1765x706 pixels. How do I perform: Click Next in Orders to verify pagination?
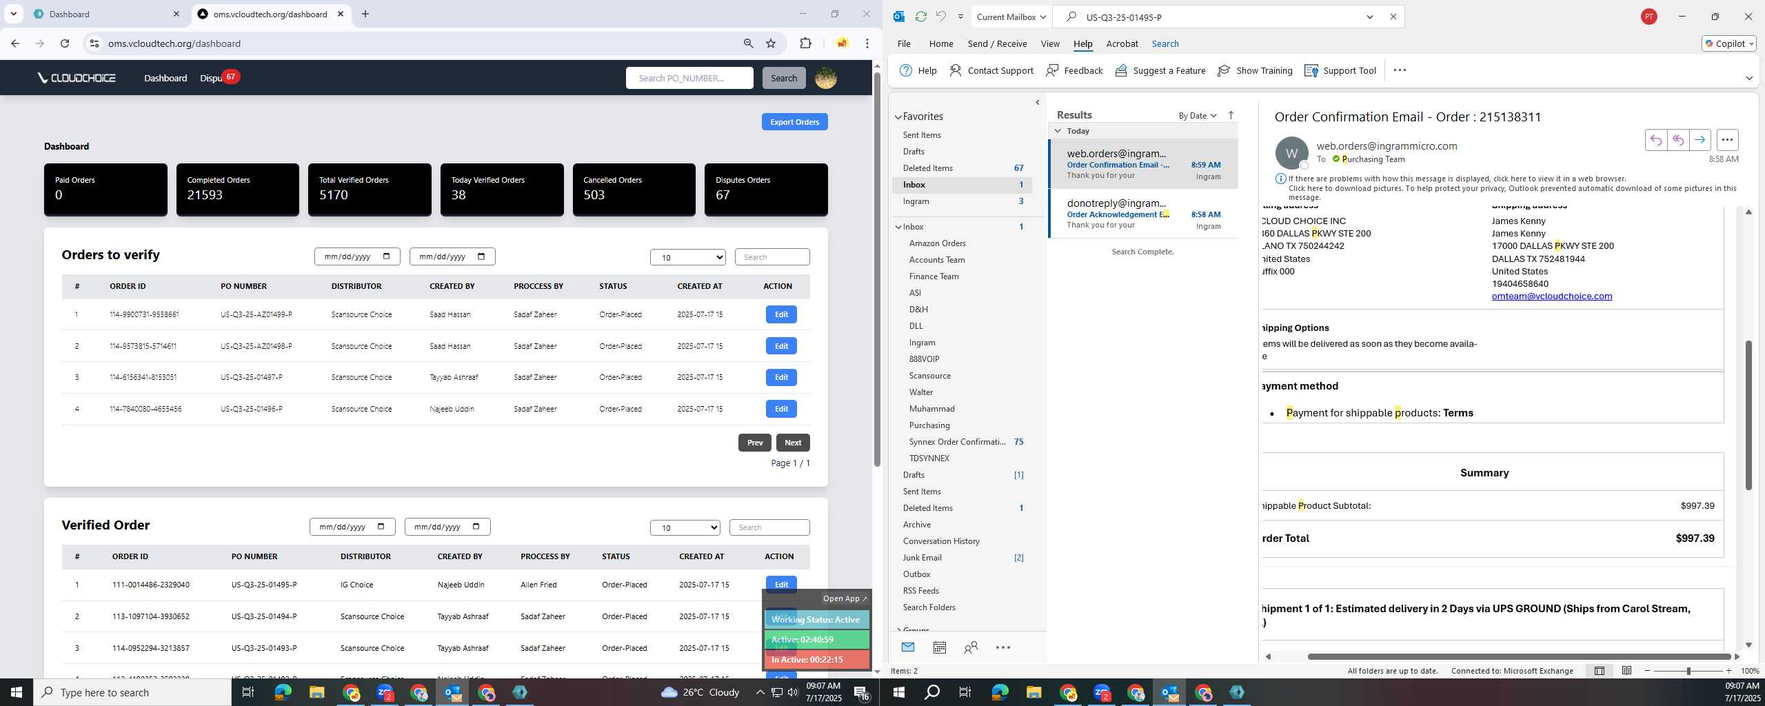pos(793,443)
